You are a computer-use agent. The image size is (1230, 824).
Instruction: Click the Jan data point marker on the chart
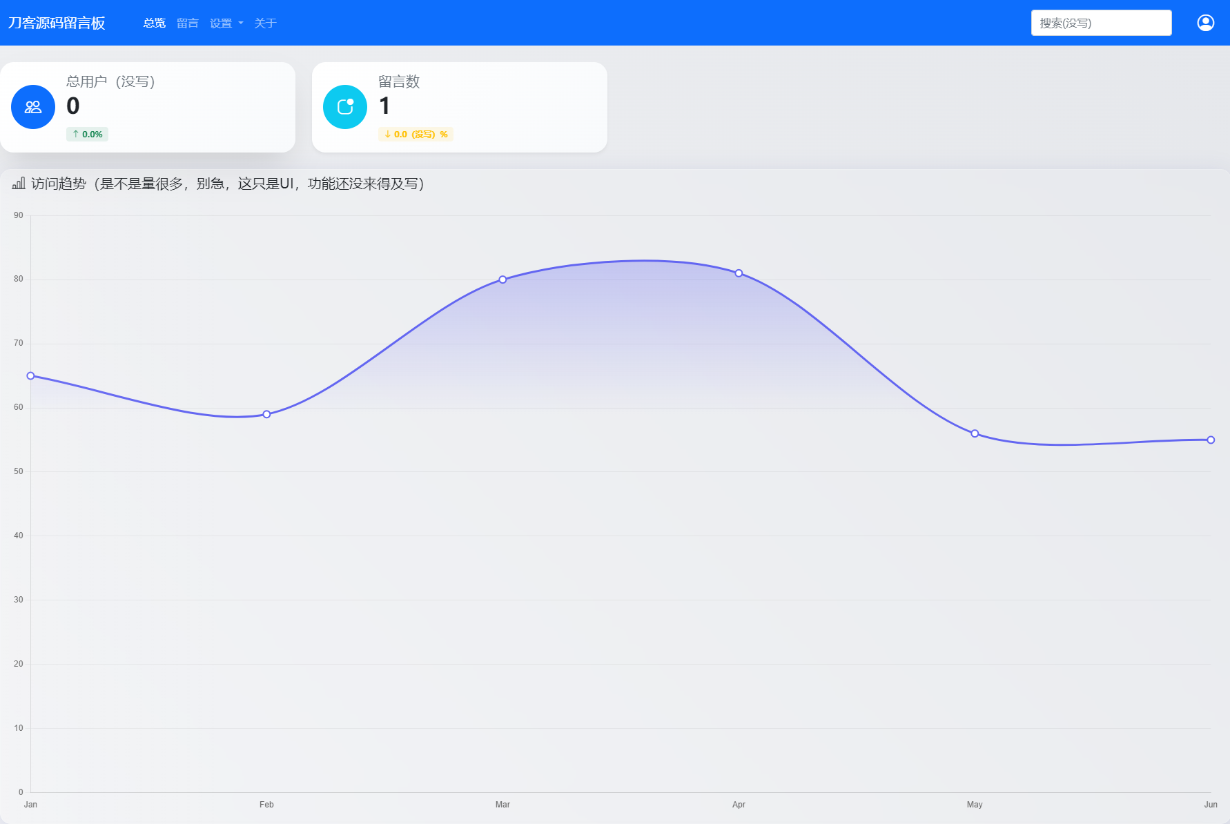click(30, 375)
